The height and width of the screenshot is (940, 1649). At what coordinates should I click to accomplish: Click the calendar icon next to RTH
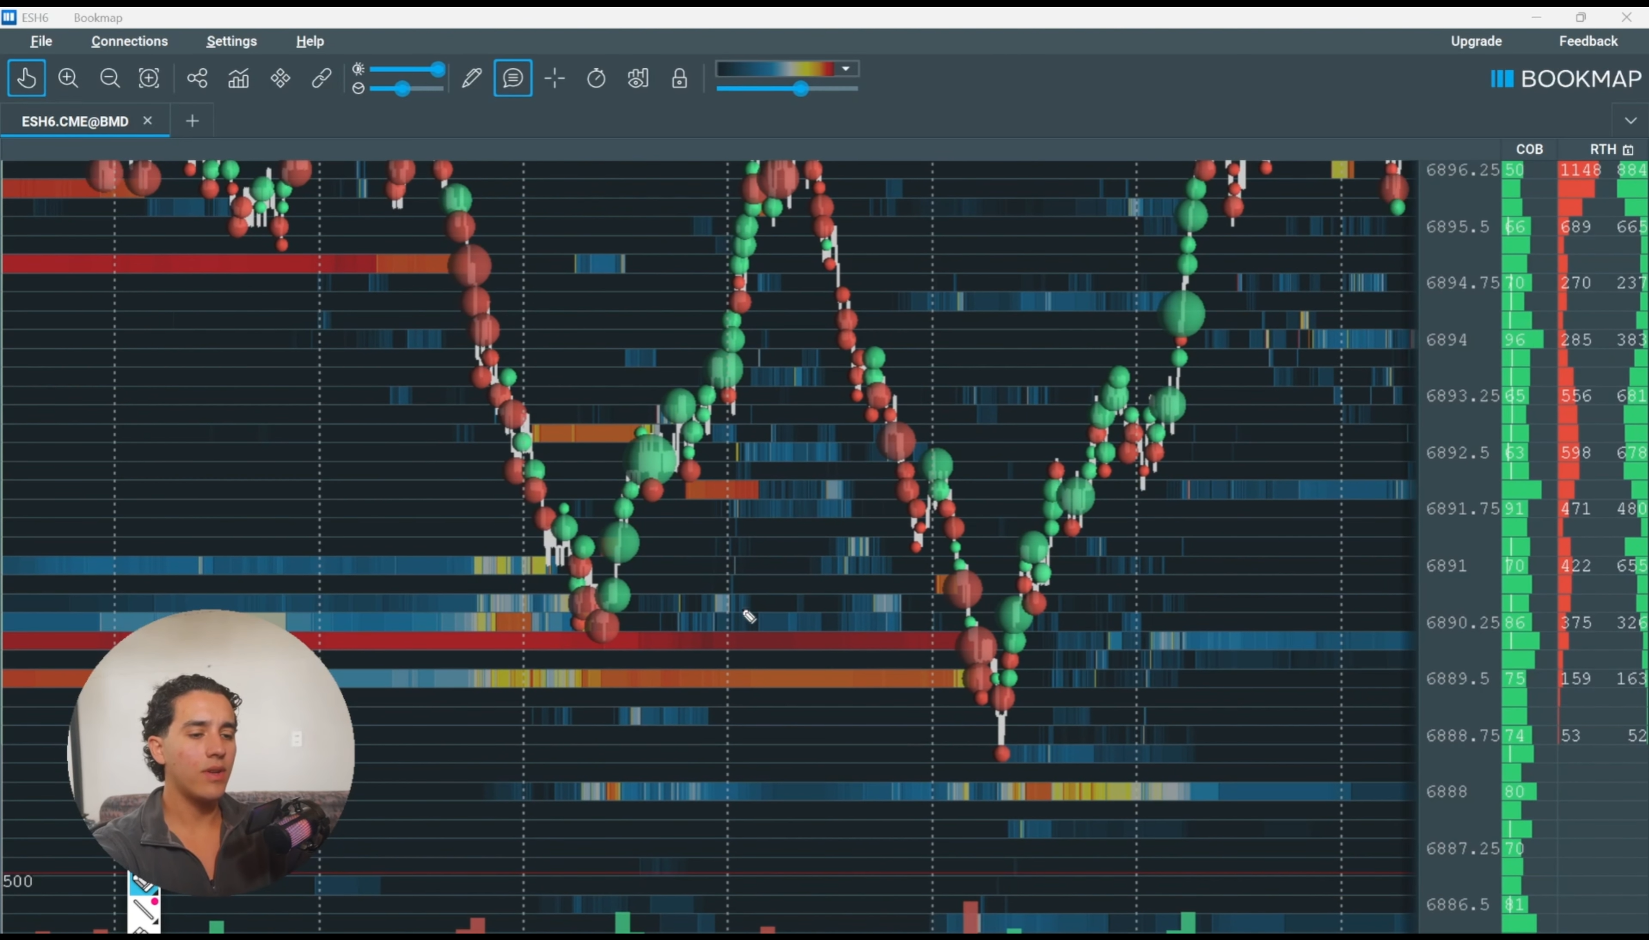point(1631,149)
